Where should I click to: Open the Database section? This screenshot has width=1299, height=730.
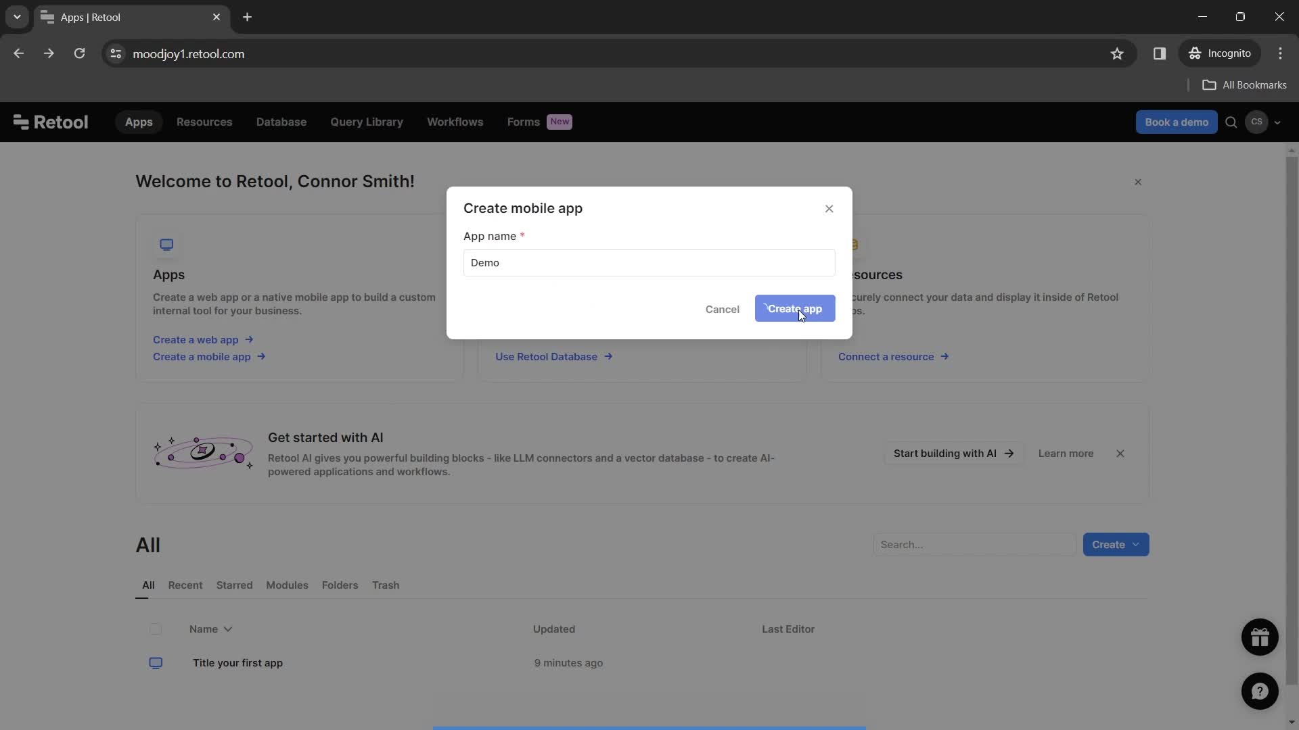(x=281, y=122)
